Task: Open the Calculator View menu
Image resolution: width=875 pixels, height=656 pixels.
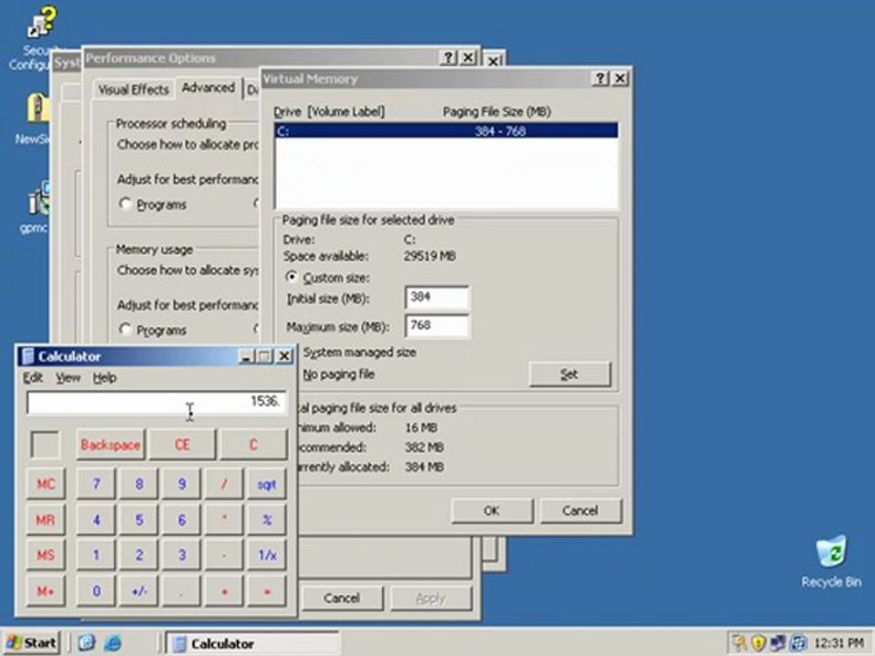Action: tap(67, 377)
